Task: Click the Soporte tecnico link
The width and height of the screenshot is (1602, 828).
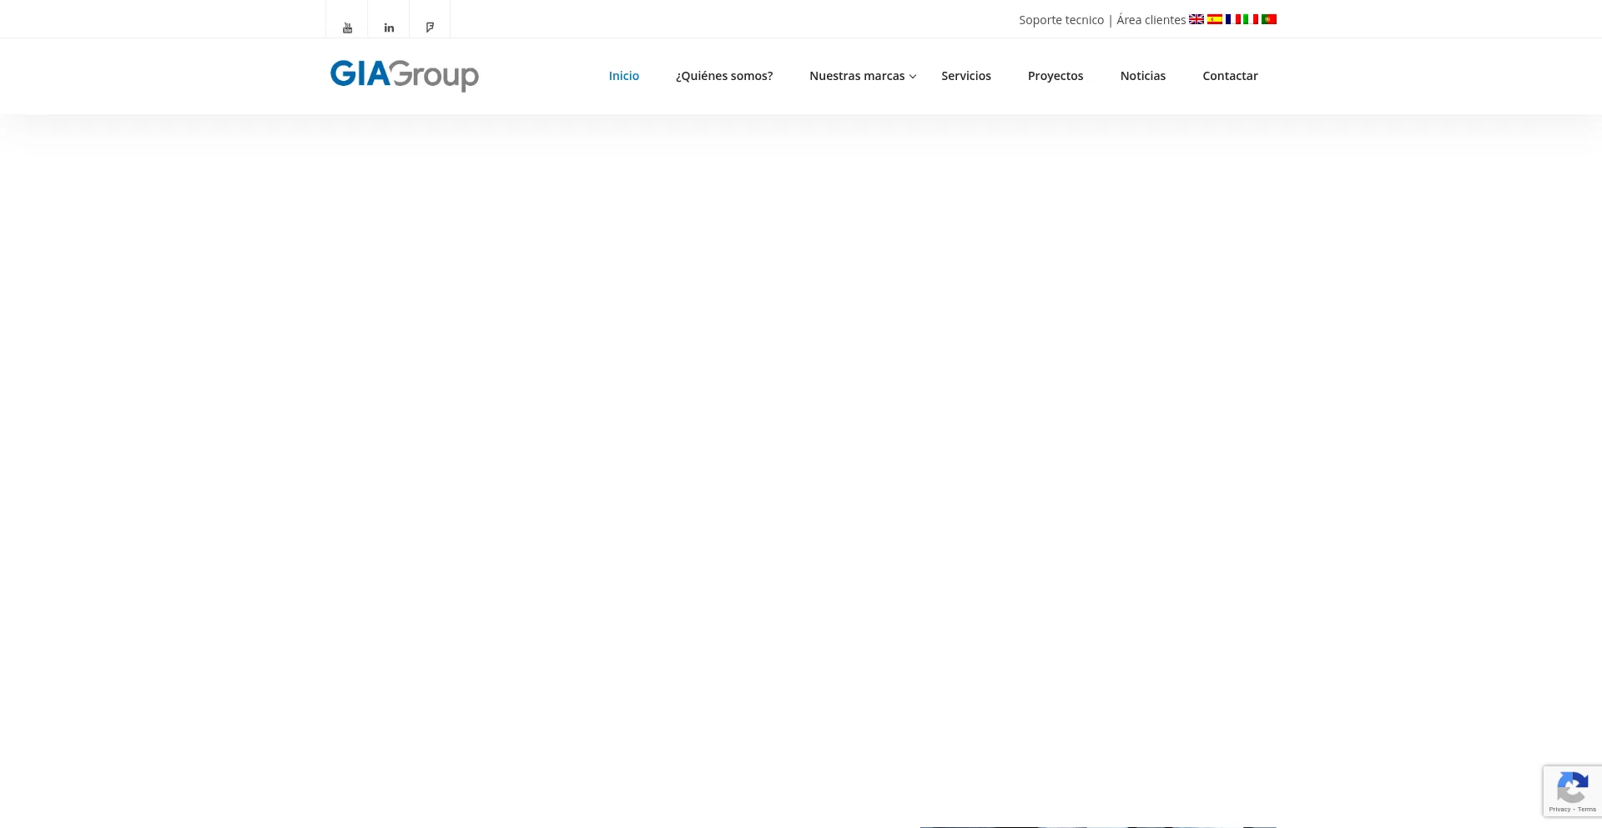Action: tap(1060, 20)
